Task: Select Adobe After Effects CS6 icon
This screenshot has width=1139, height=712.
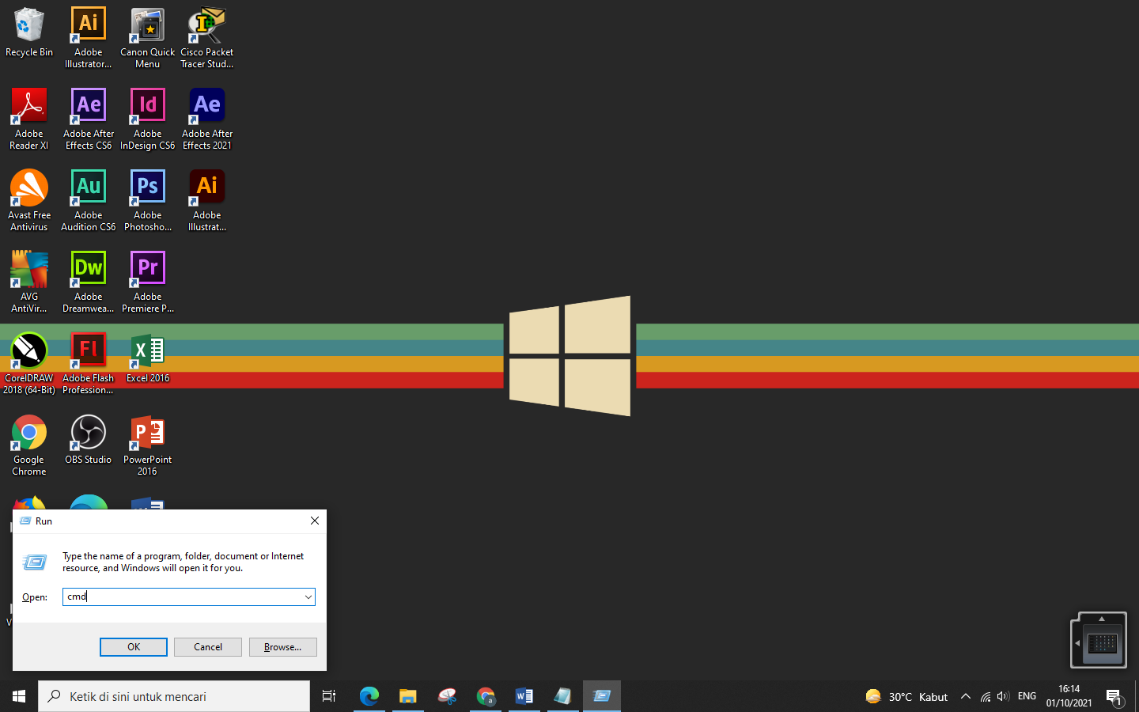Action: [89, 119]
